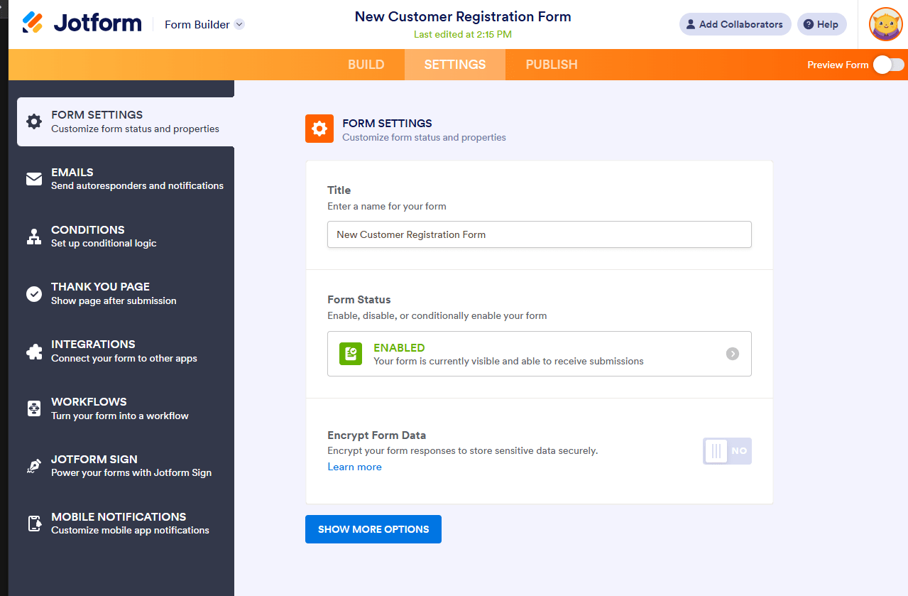Click the Thank You Page checkmark icon
The image size is (908, 596).
tap(34, 293)
